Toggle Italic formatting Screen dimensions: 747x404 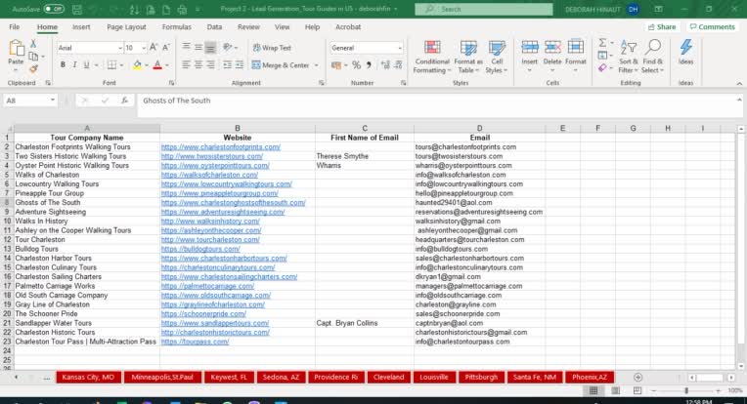74,65
